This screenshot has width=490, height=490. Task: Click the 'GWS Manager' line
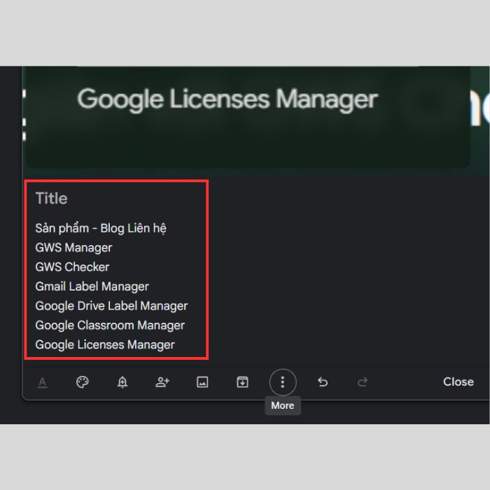tap(73, 248)
